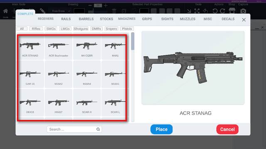Click the trash delete icon in part properties
Viewport: 266px width, 149px height.
pos(114,11)
